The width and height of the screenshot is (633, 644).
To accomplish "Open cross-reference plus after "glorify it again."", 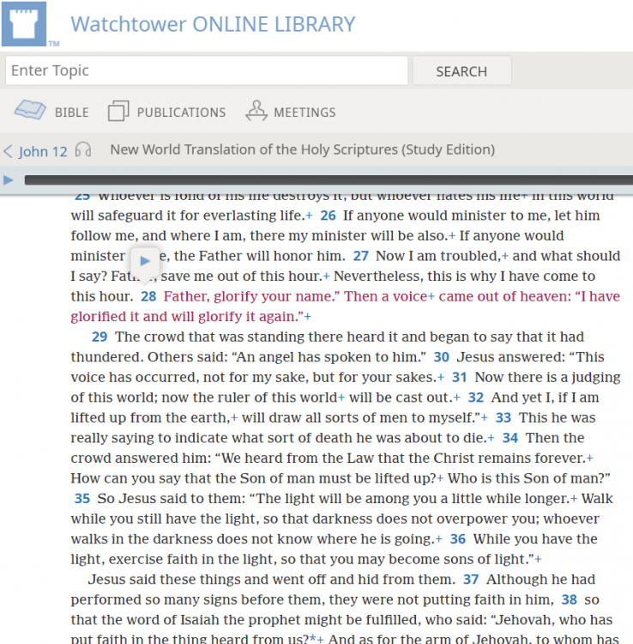I will 308,316.
